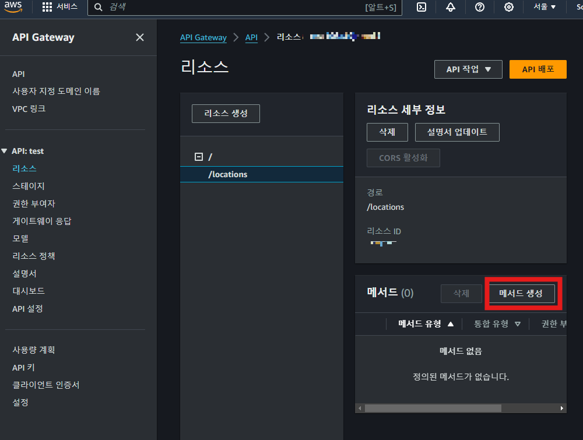Image resolution: width=583 pixels, height=440 pixels.
Task: Select 리소스 in the sidebar
Action: (24, 168)
